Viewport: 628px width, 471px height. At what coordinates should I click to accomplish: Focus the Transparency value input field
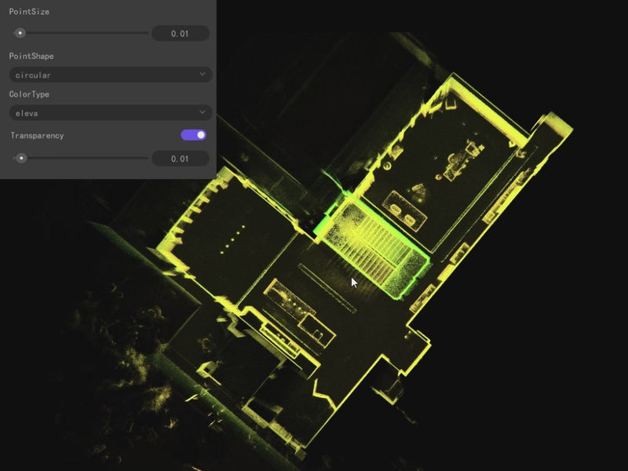coord(180,159)
